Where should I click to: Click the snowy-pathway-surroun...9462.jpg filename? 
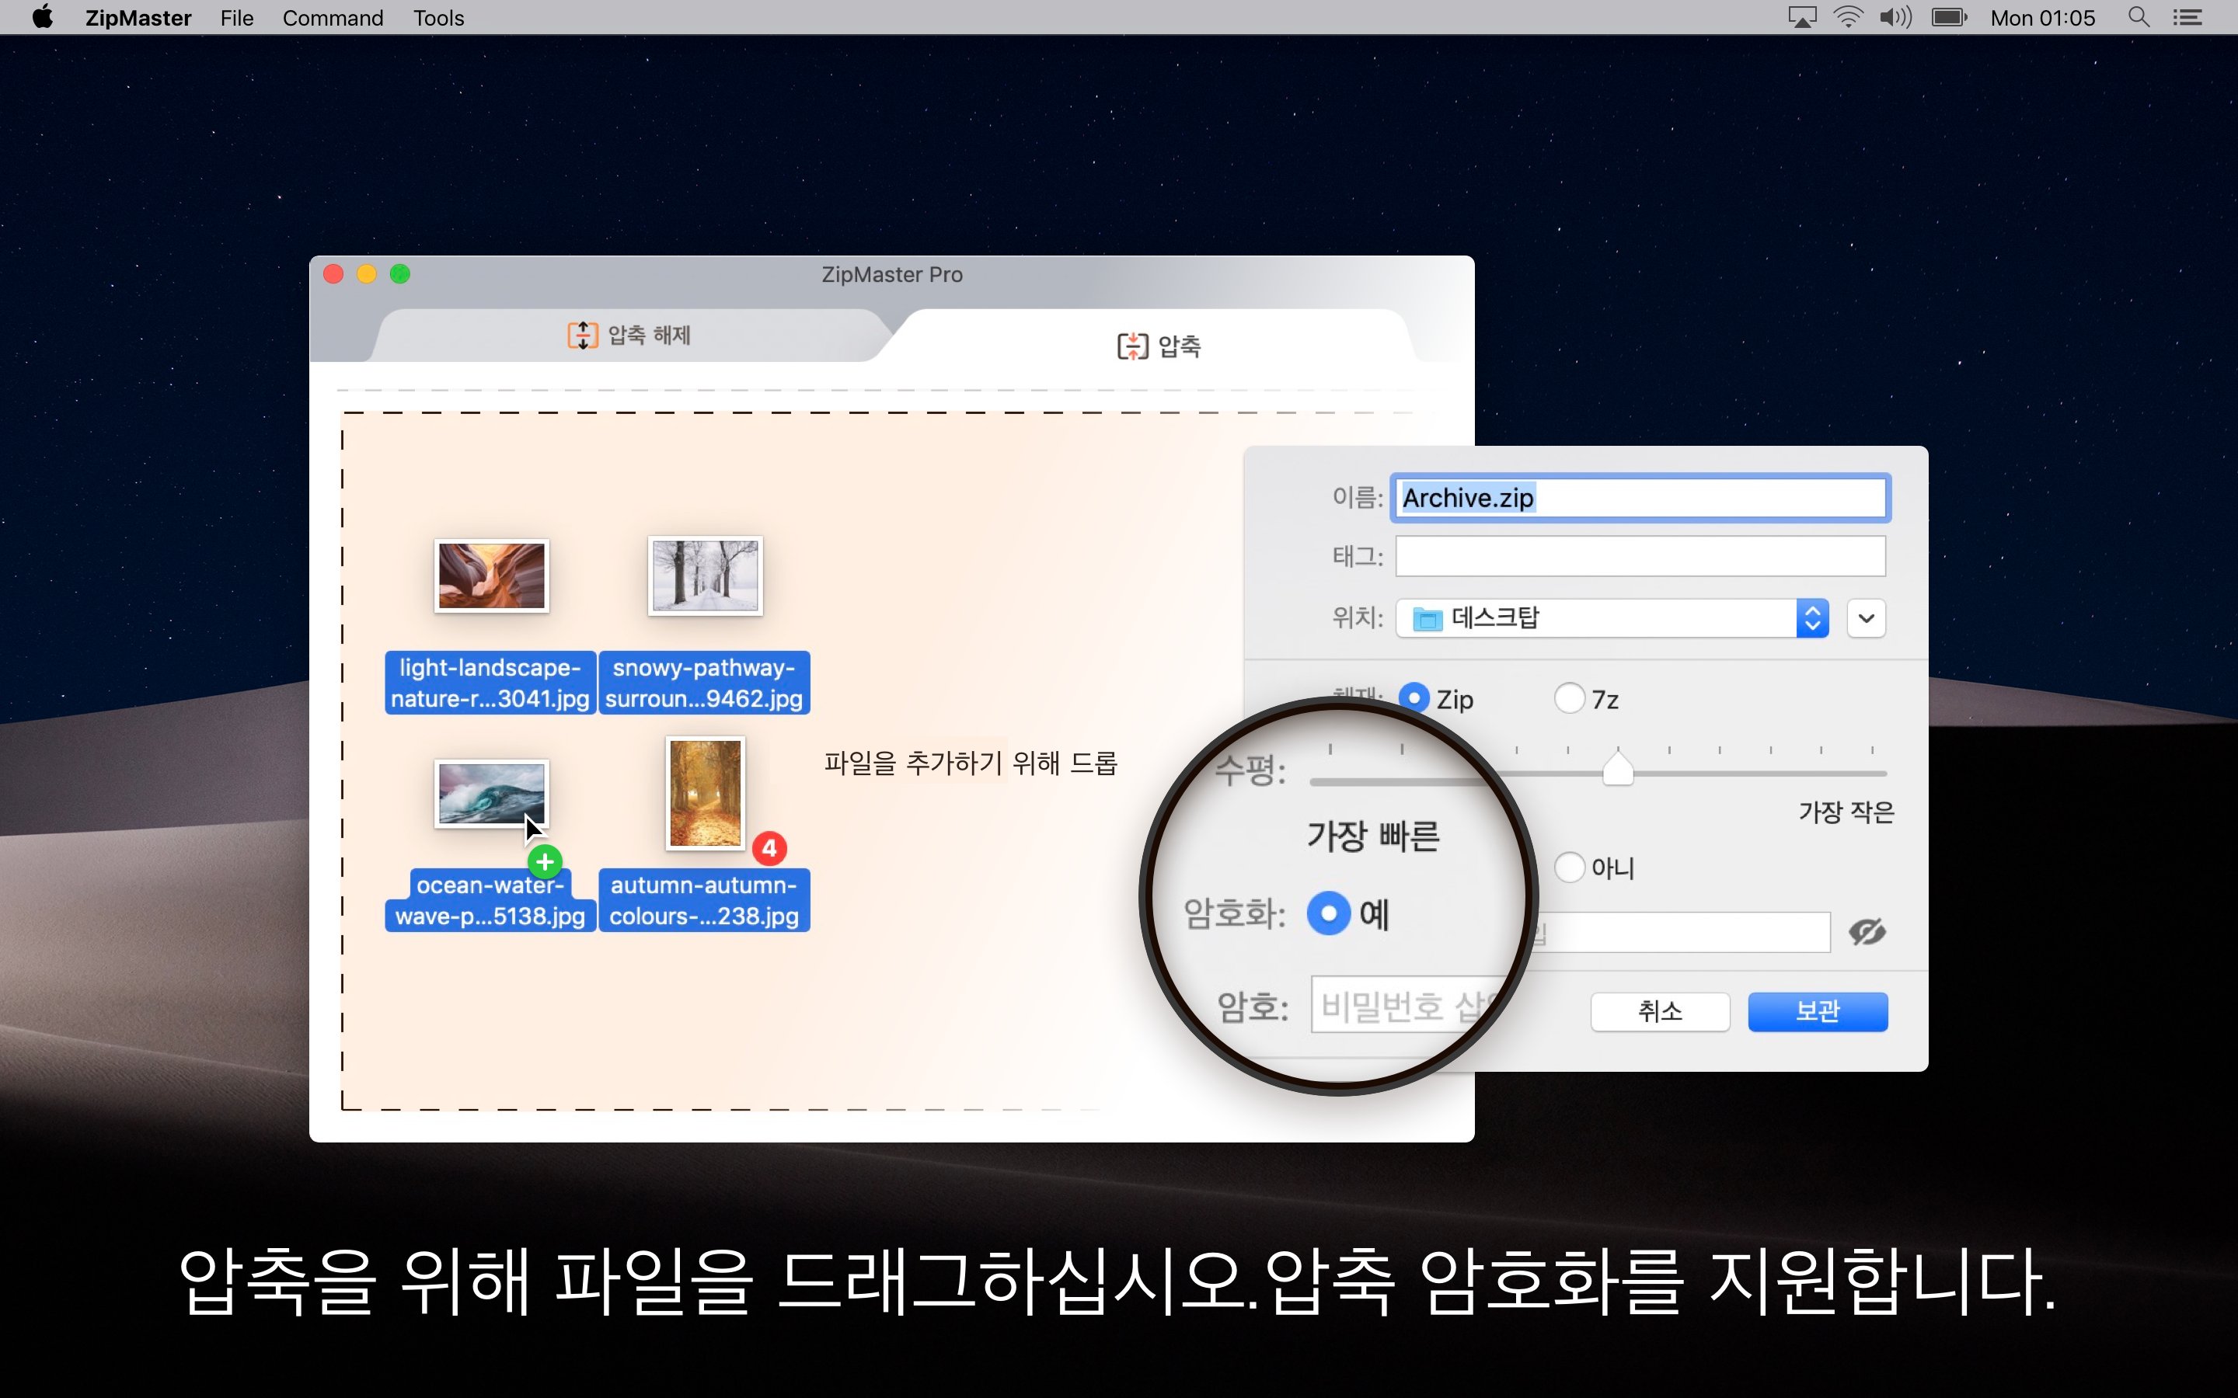tap(704, 683)
